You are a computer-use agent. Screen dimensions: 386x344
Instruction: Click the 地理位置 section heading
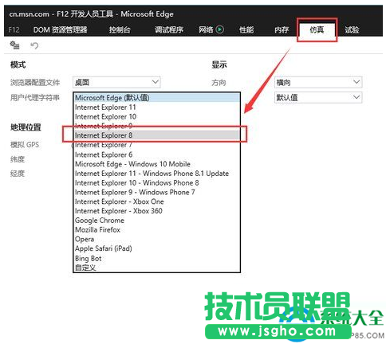pyautogui.click(x=26, y=127)
